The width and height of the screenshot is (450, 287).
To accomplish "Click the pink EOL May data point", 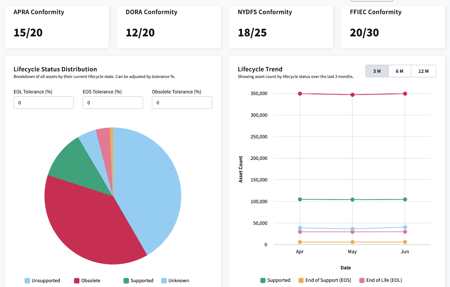I will (352, 232).
